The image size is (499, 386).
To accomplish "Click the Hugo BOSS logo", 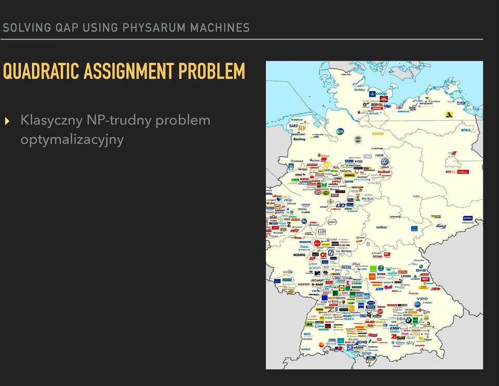I will point(340,298).
